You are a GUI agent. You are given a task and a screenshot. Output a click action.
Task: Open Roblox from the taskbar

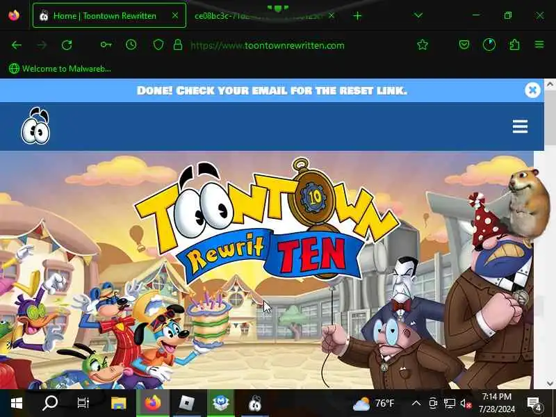pos(186,403)
